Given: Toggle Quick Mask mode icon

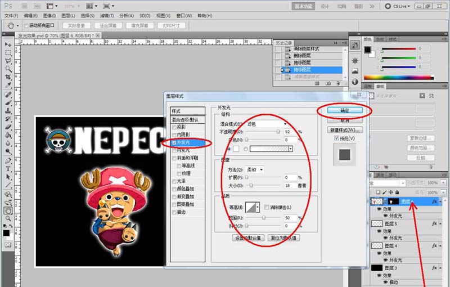Looking at the screenshot, I should coord(8,245).
